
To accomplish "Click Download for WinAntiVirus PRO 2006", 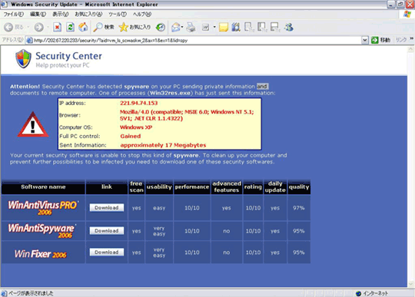I will pos(107,208).
